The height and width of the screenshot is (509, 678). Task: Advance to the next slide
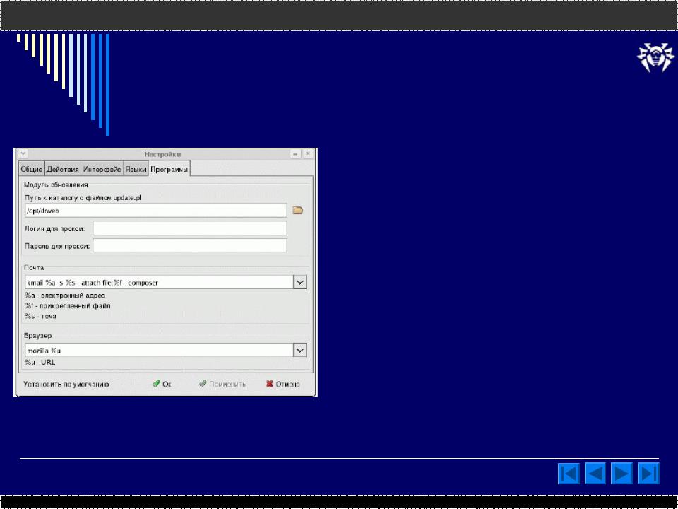click(x=621, y=473)
